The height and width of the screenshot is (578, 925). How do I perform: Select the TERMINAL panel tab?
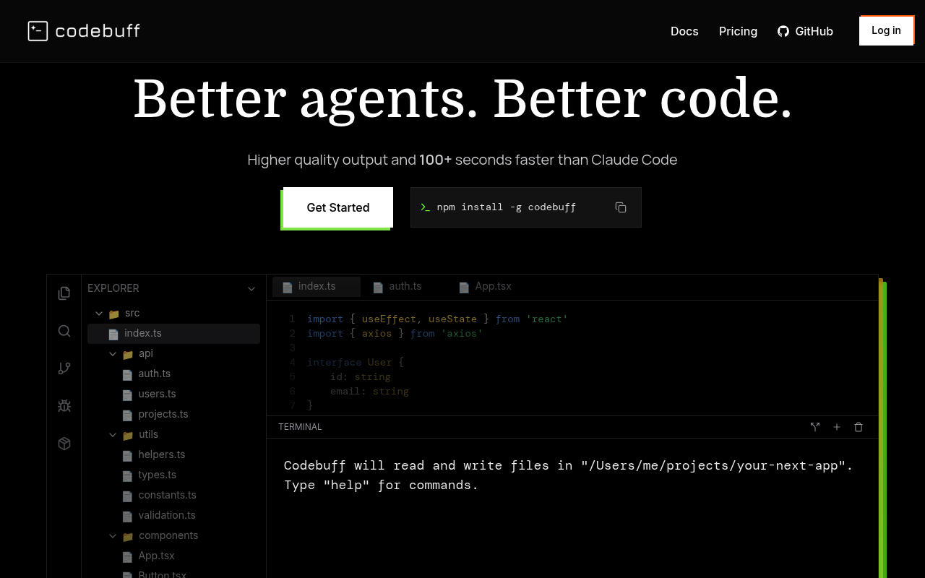(300, 427)
